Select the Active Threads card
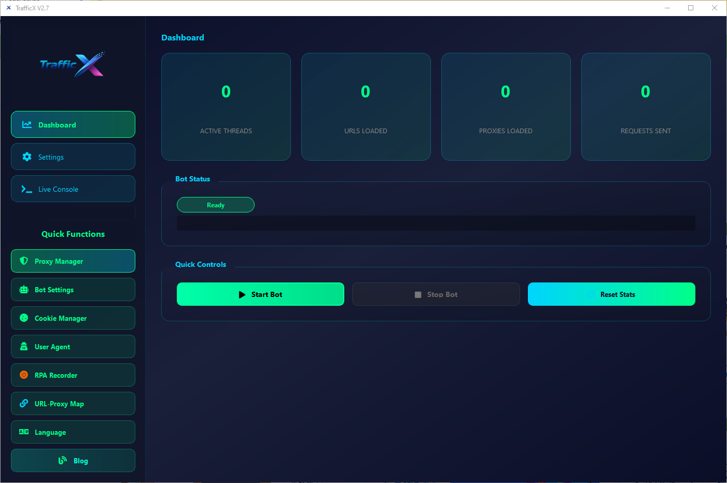Image resolution: width=727 pixels, height=483 pixels. pos(226,107)
